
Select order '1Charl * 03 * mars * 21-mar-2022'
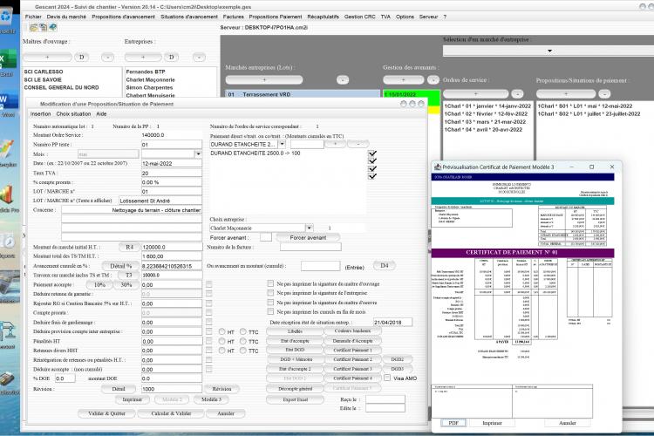pyautogui.click(x=485, y=122)
